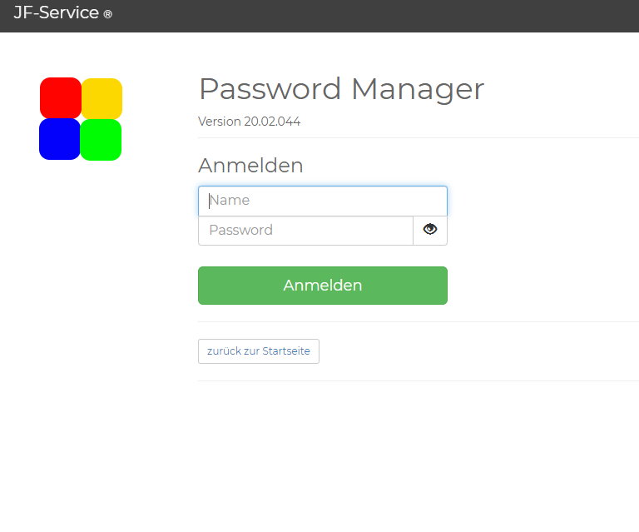This screenshot has height=532, width=639.
Task: Click the Anmelden section heading
Action: tap(250, 166)
